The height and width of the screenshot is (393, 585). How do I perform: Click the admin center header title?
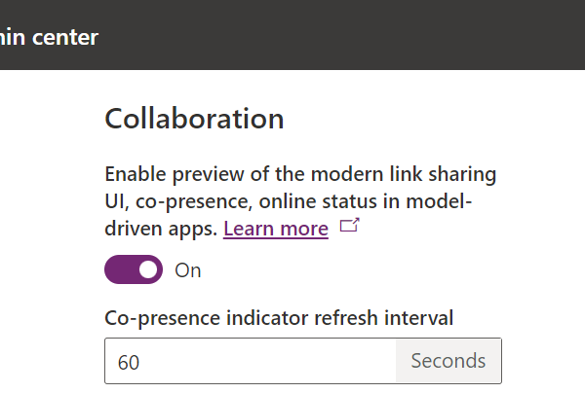(x=49, y=38)
